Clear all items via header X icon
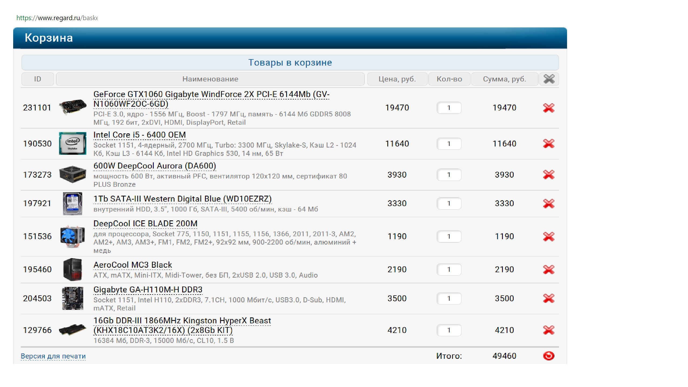Image resolution: width=688 pixels, height=387 pixels. click(549, 79)
